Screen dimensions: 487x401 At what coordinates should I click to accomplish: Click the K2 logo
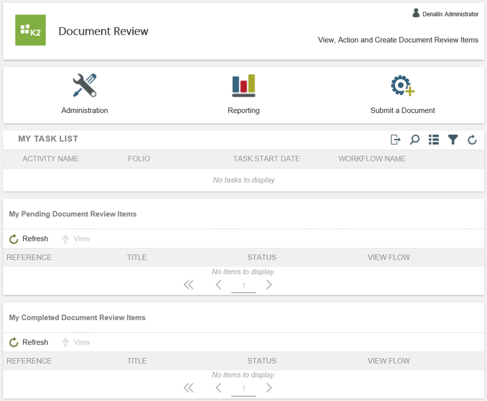coord(30,30)
